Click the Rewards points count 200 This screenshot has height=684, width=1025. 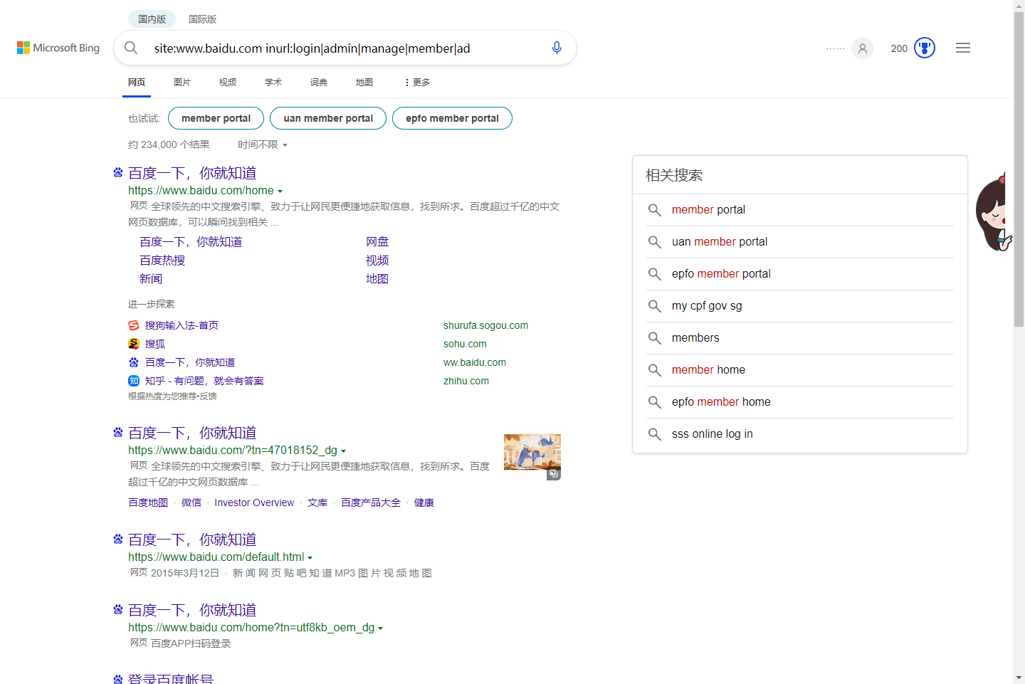tap(899, 48)
